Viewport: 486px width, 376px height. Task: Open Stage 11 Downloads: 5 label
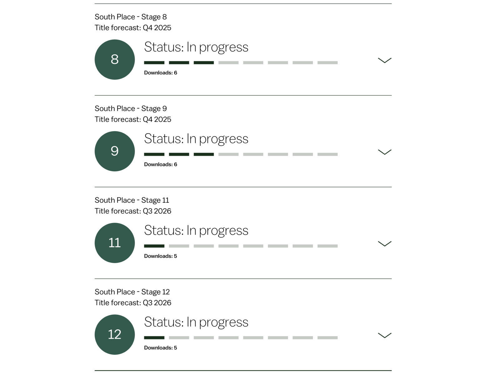(161, 256)
